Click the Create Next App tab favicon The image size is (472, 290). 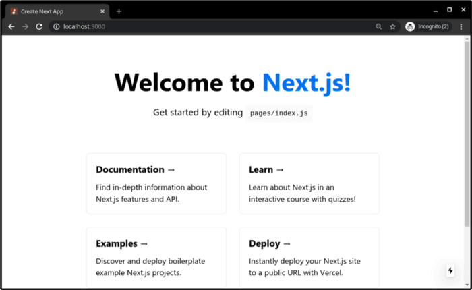coord(14,11)
